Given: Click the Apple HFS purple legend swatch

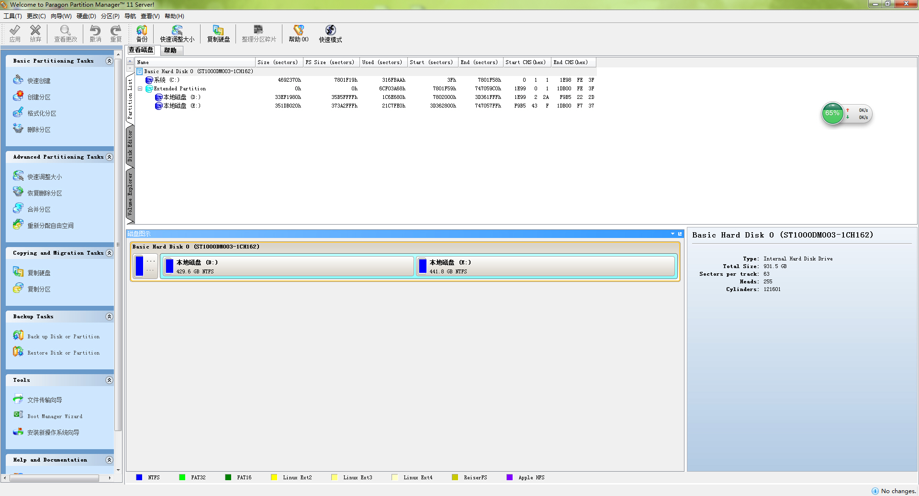Looking at the screenshot, I should [509, 477].
